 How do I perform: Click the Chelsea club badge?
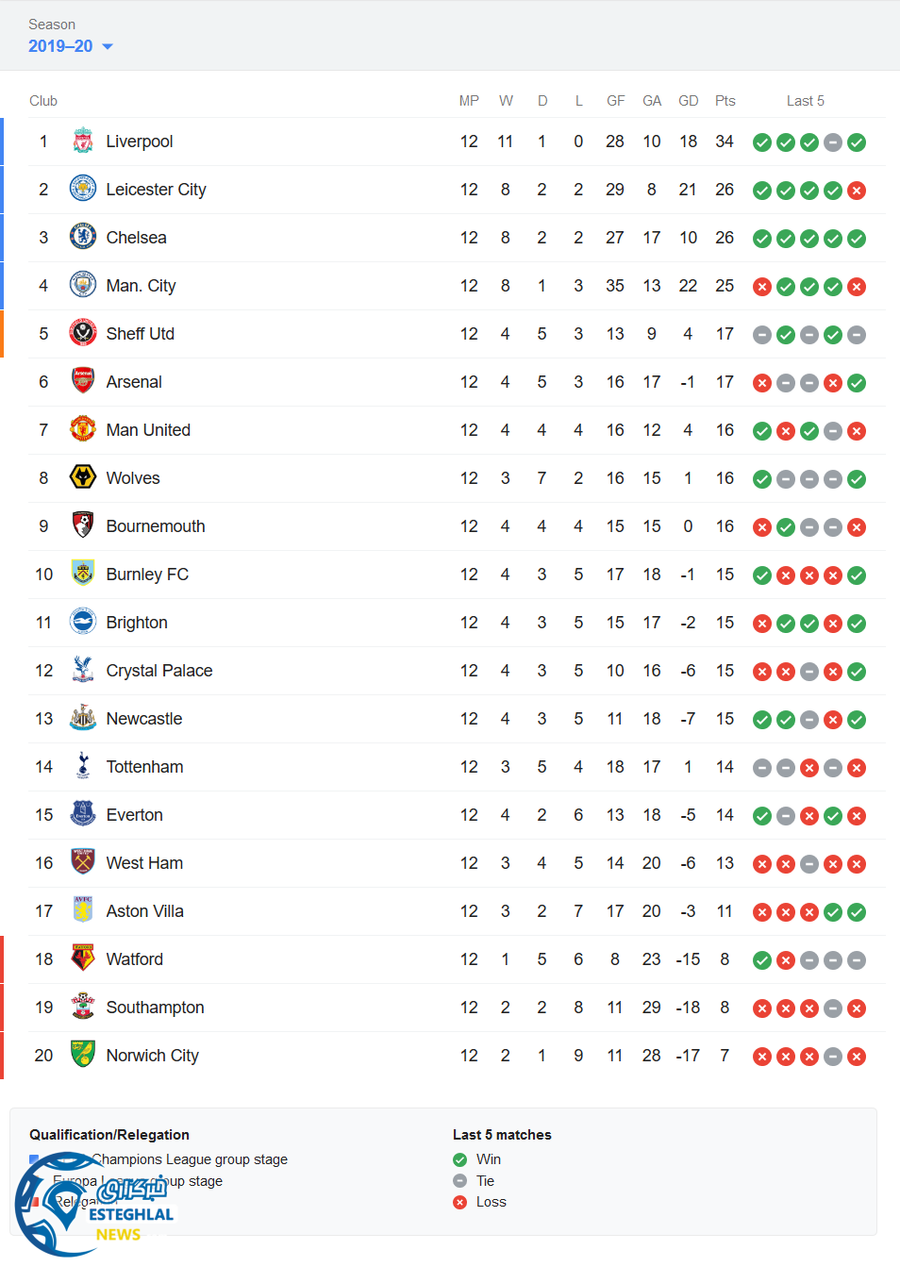tap(83, 238)
